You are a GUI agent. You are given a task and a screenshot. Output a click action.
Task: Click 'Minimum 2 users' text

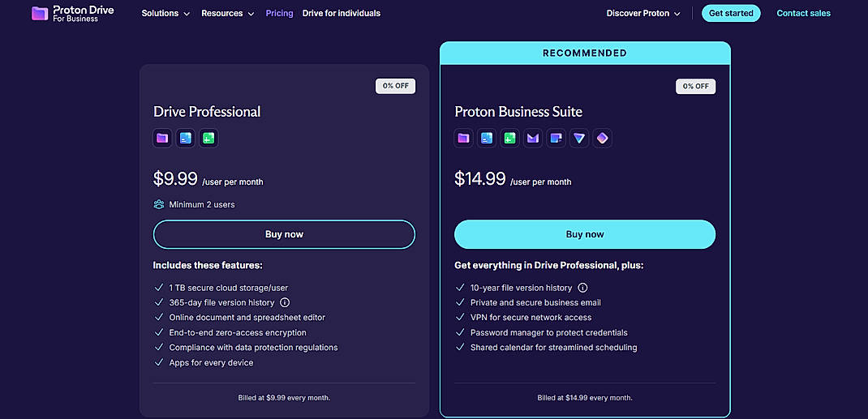click(202, 204)
